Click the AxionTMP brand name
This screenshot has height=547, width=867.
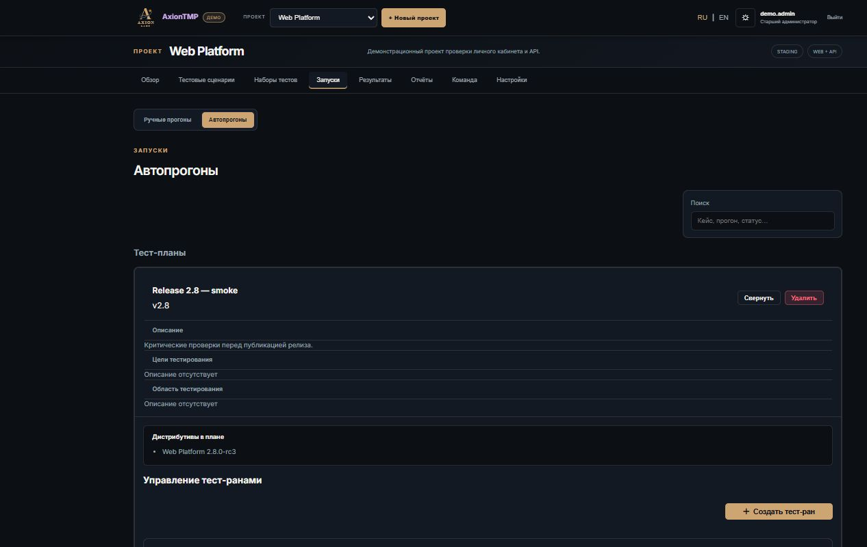click(180, 17)
